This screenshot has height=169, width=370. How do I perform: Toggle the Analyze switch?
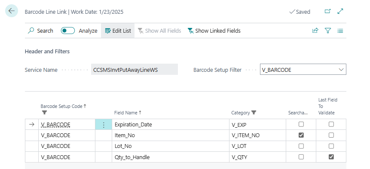point(68,31)
